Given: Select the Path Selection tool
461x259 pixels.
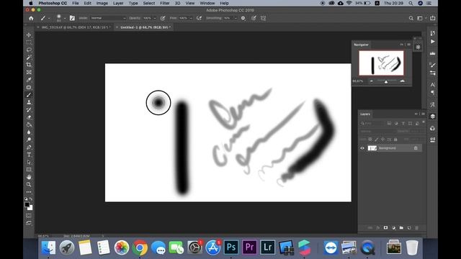Looking at the screenshot, I should pyautogui.click(x=29, y=162).
